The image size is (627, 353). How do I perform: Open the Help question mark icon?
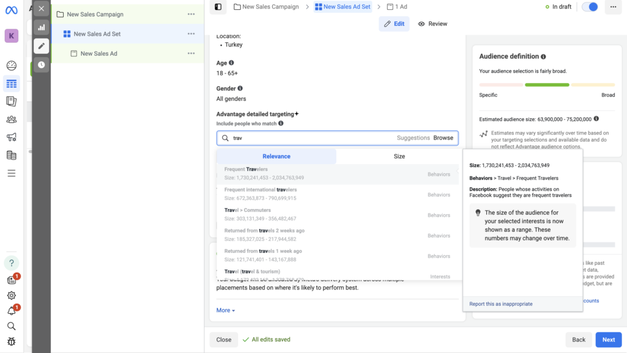click(11, 263)
